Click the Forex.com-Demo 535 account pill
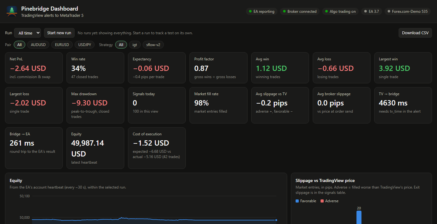Viewport: 437px width, 224px height. tap(408, 12)
